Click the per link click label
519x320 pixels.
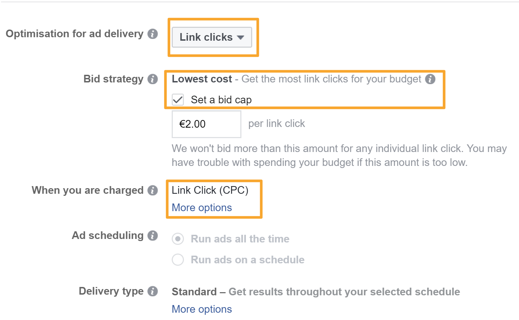pyautogui.click(x=277, y=123)
